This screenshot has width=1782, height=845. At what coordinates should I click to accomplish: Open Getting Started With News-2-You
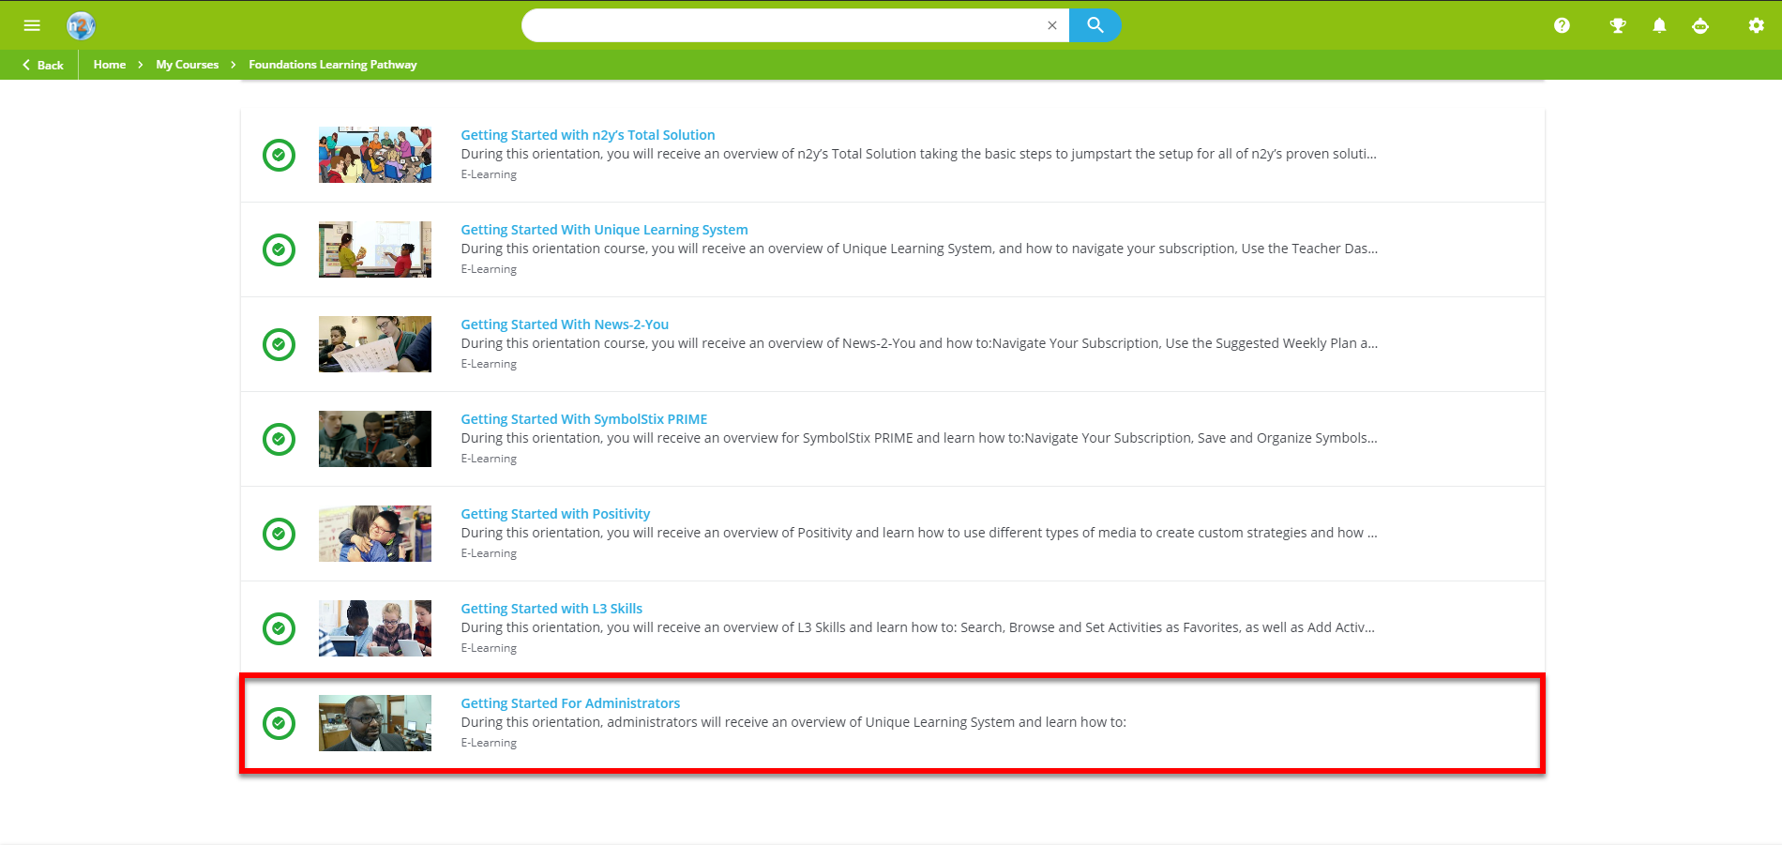click(565, 324)
